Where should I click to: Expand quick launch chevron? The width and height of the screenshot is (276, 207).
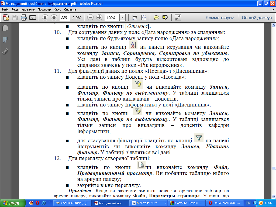click(50, 202)
